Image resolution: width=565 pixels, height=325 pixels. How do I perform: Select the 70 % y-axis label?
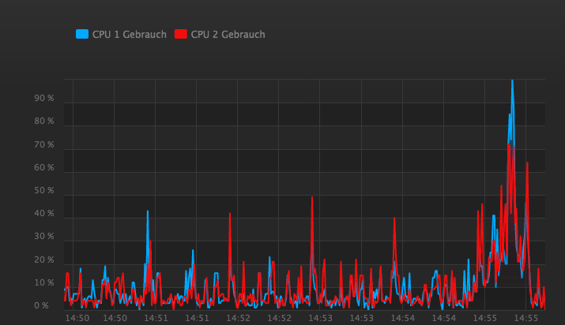pos(44,145)
